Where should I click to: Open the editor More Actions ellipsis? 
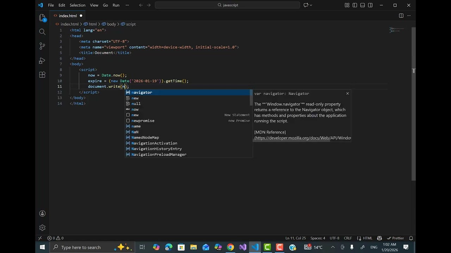point(409,16)
